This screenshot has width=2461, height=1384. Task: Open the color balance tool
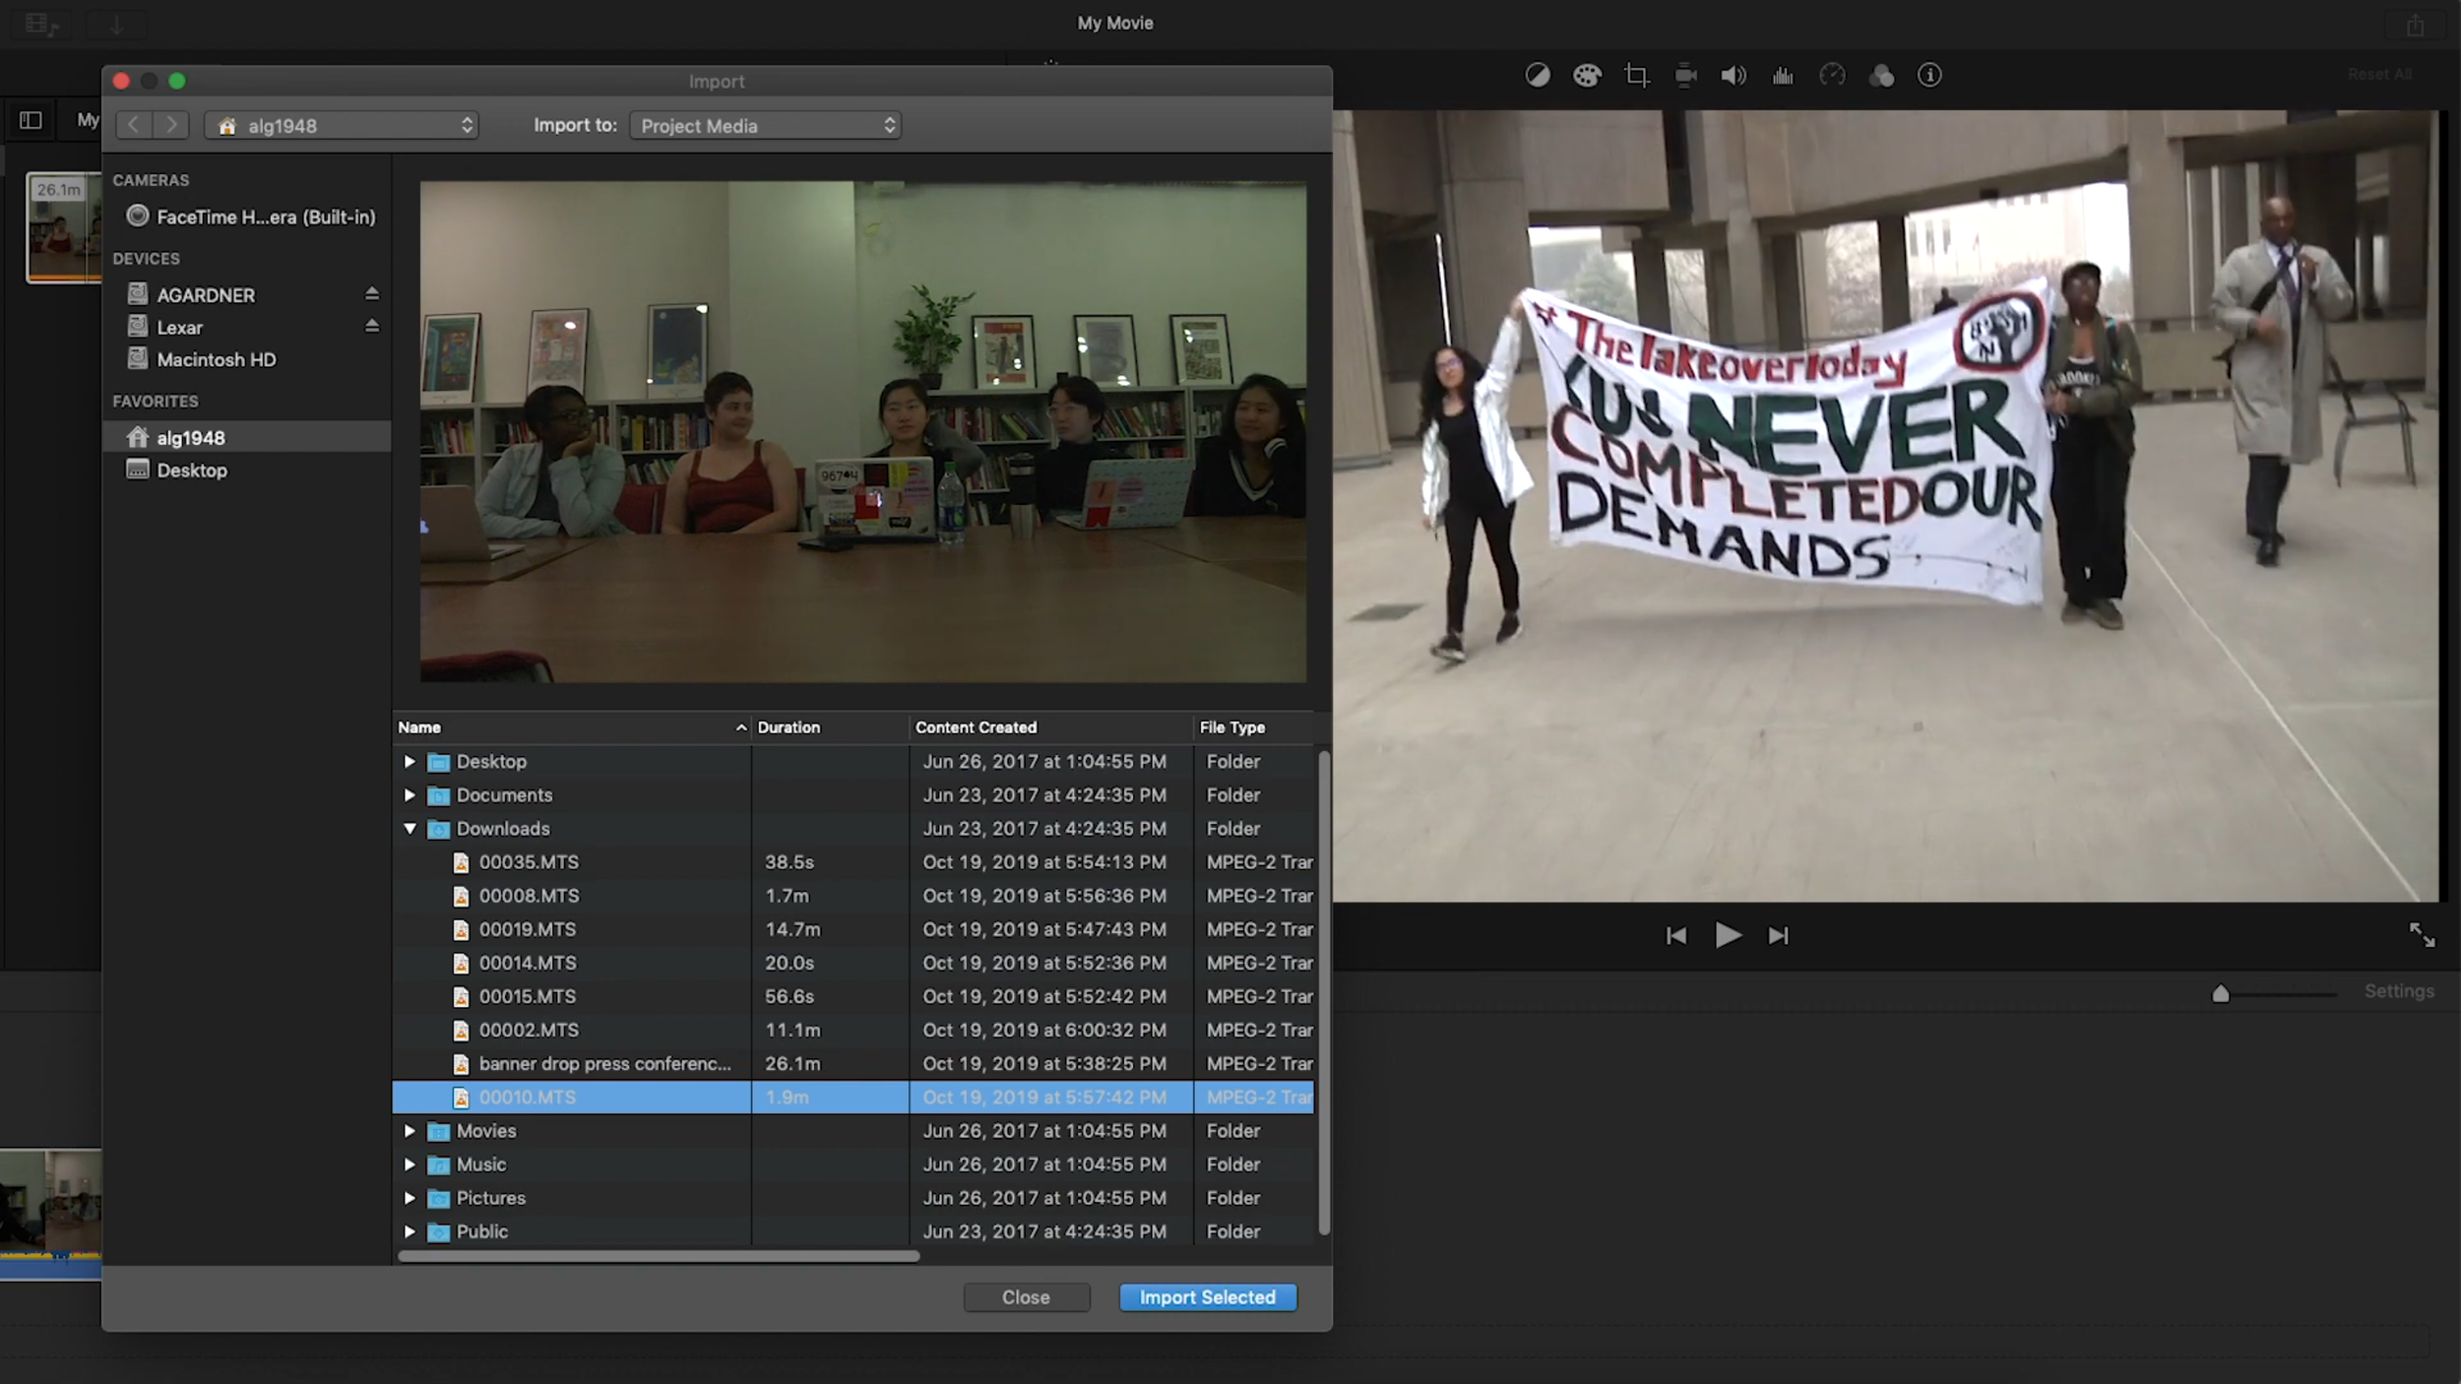[x=1538, y=75]
